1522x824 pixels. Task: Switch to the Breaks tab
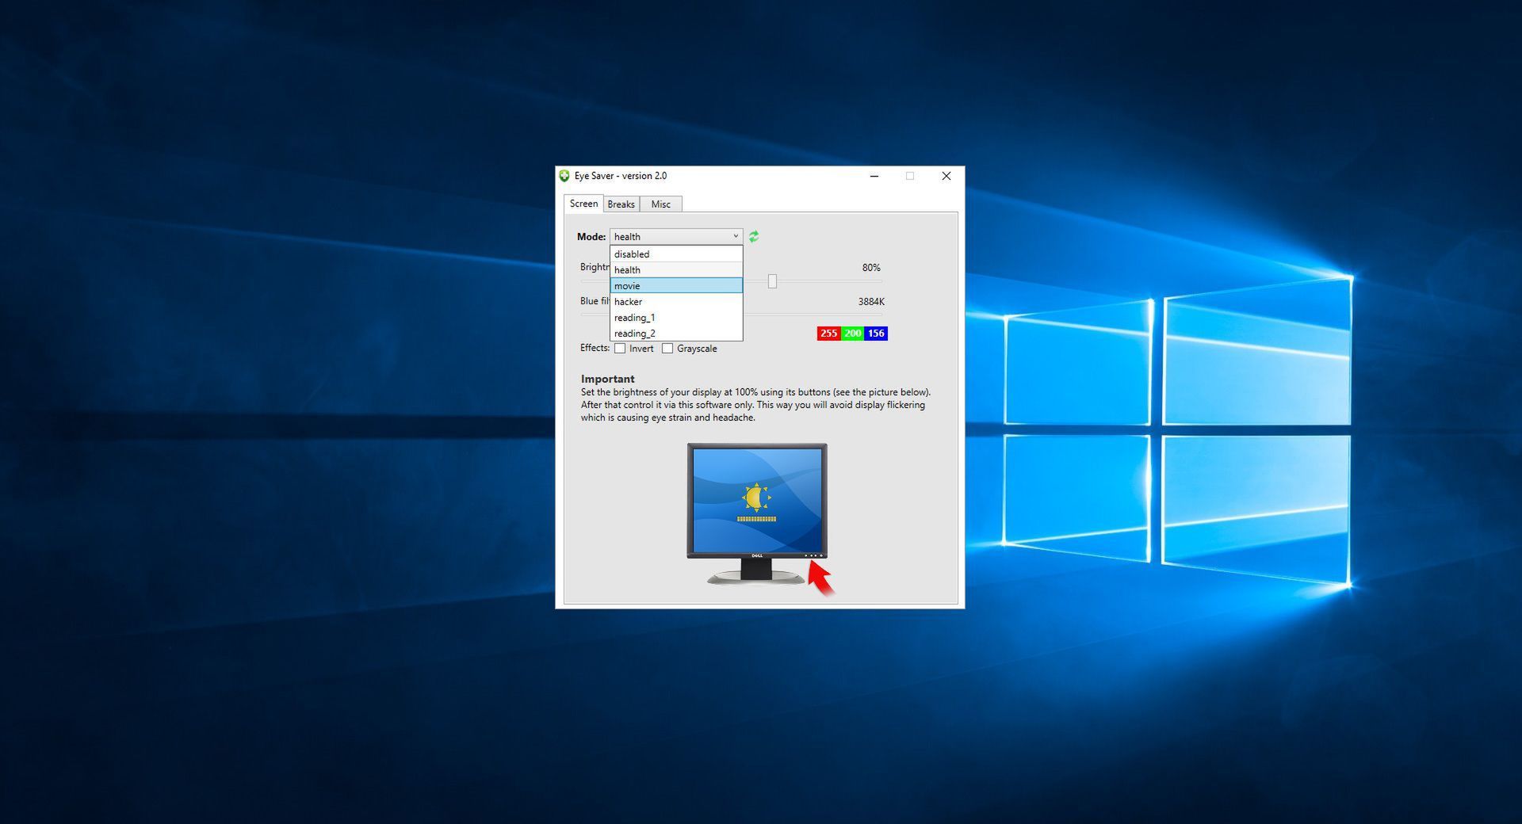pos(621,204)
